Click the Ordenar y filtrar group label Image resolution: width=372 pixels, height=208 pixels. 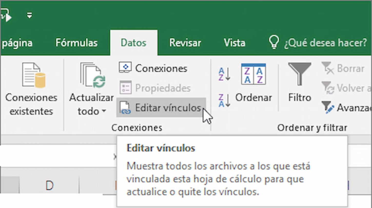tap(312, 128)
